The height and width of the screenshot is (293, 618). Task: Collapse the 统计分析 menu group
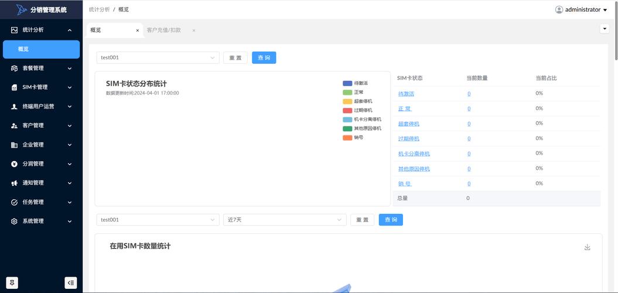pos(70,30)
